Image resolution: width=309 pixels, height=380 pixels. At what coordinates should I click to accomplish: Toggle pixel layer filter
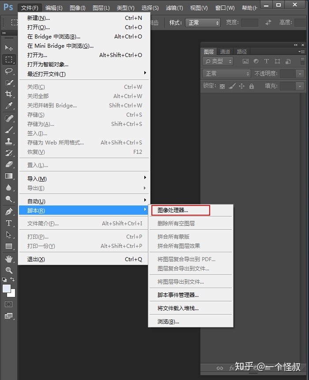(245, 61)
